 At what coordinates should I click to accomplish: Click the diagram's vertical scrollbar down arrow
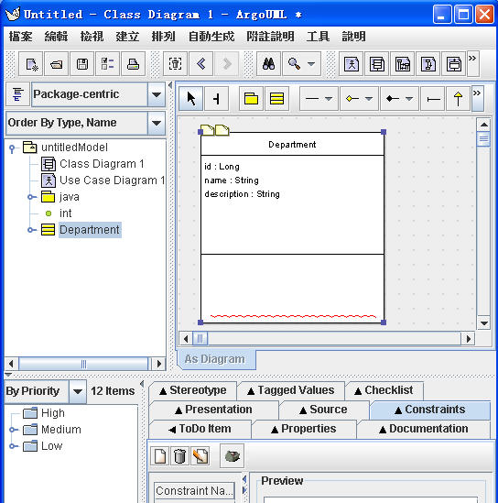(x=484, y=323)
